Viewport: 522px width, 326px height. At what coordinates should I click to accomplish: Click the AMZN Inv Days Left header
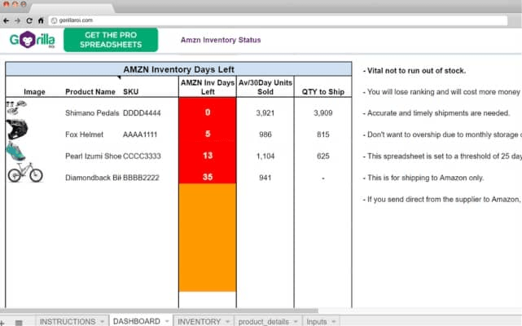208,87
